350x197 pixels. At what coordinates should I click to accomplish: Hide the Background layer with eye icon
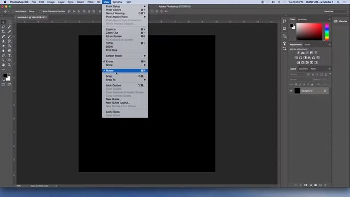[x=291, y=91]
